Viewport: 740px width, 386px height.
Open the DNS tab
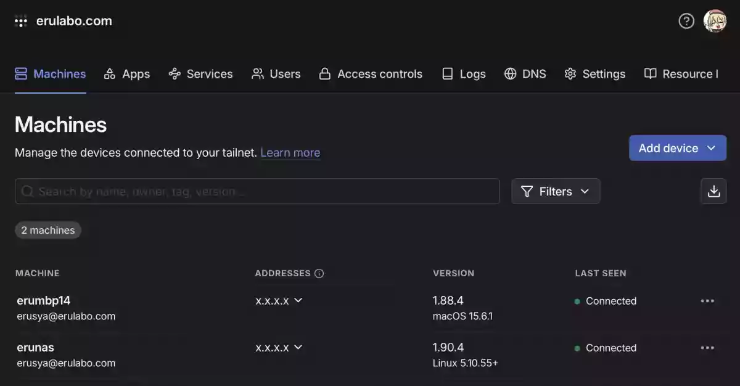coord(525,74)
